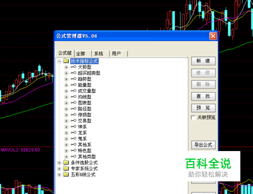Switch to the 用户 tab

pyautogui.click(x=118, y=54)
